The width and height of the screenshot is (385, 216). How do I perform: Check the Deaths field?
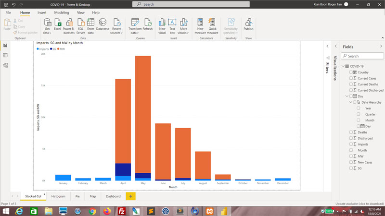click(351, 132)
